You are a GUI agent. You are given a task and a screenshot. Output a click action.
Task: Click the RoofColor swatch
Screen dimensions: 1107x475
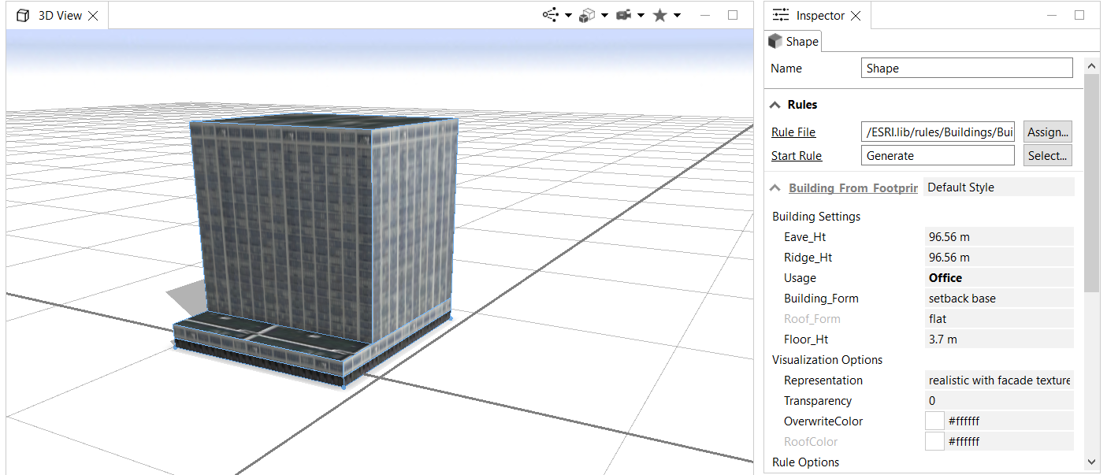pos(934,442)
